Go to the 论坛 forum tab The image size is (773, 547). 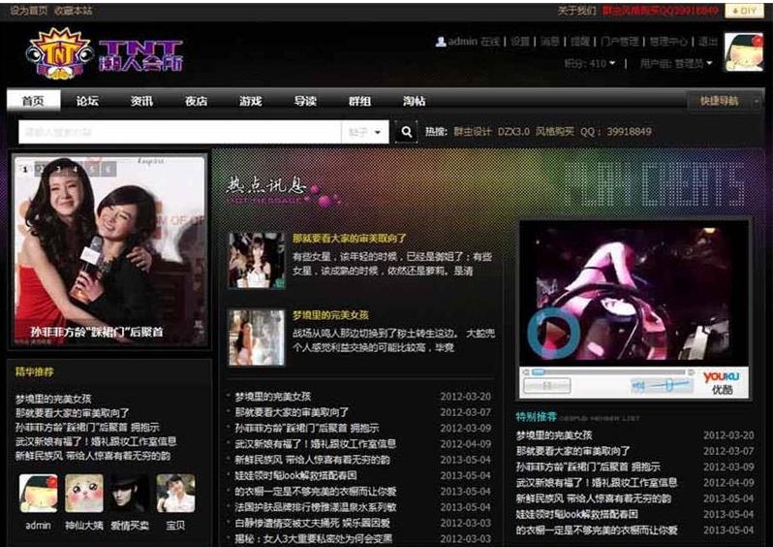click(87, 101)
